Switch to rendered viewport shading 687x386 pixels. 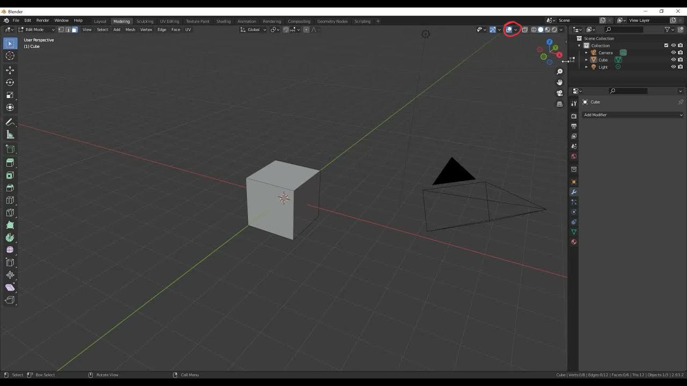[x=554, y=29]
